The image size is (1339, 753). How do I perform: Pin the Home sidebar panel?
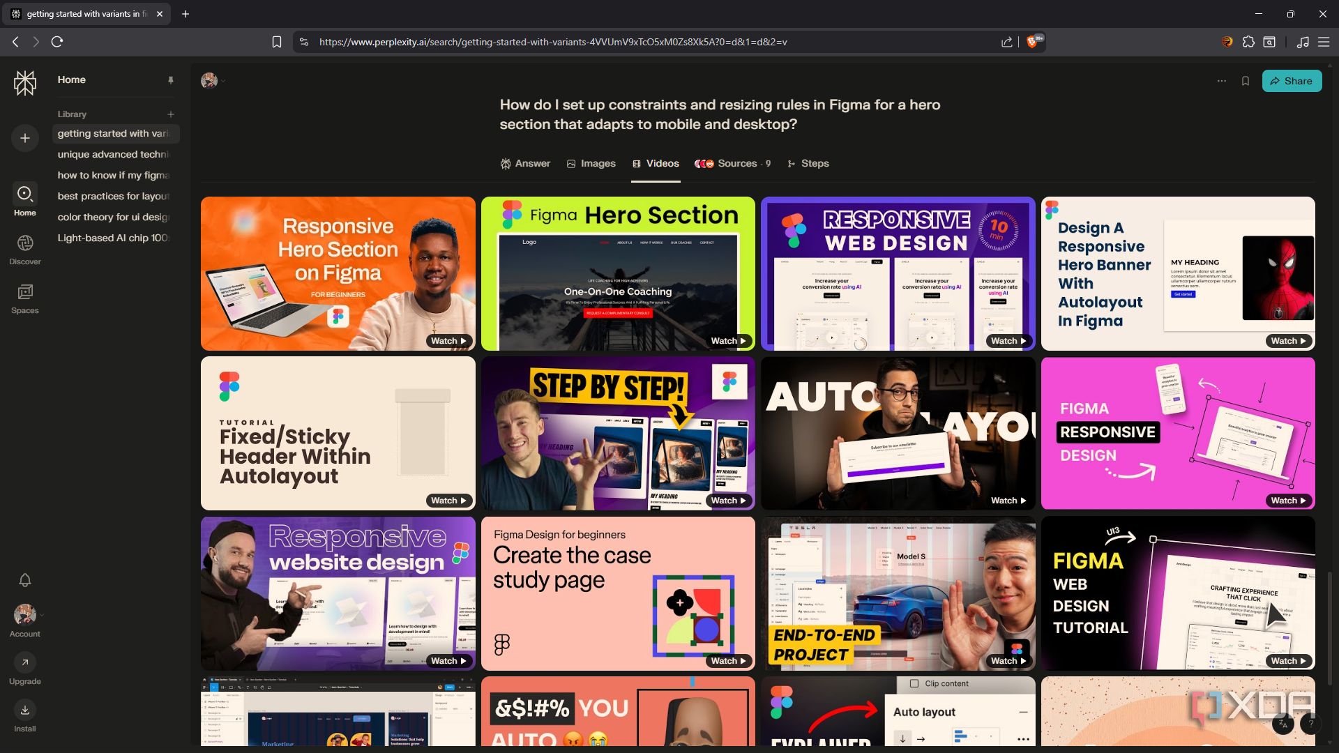pyautogui.click(x=171, y=80)
